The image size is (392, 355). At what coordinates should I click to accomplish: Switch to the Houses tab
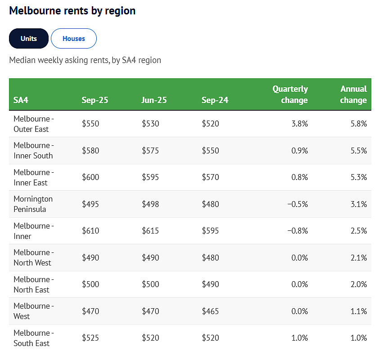click(x=74, y=39)
